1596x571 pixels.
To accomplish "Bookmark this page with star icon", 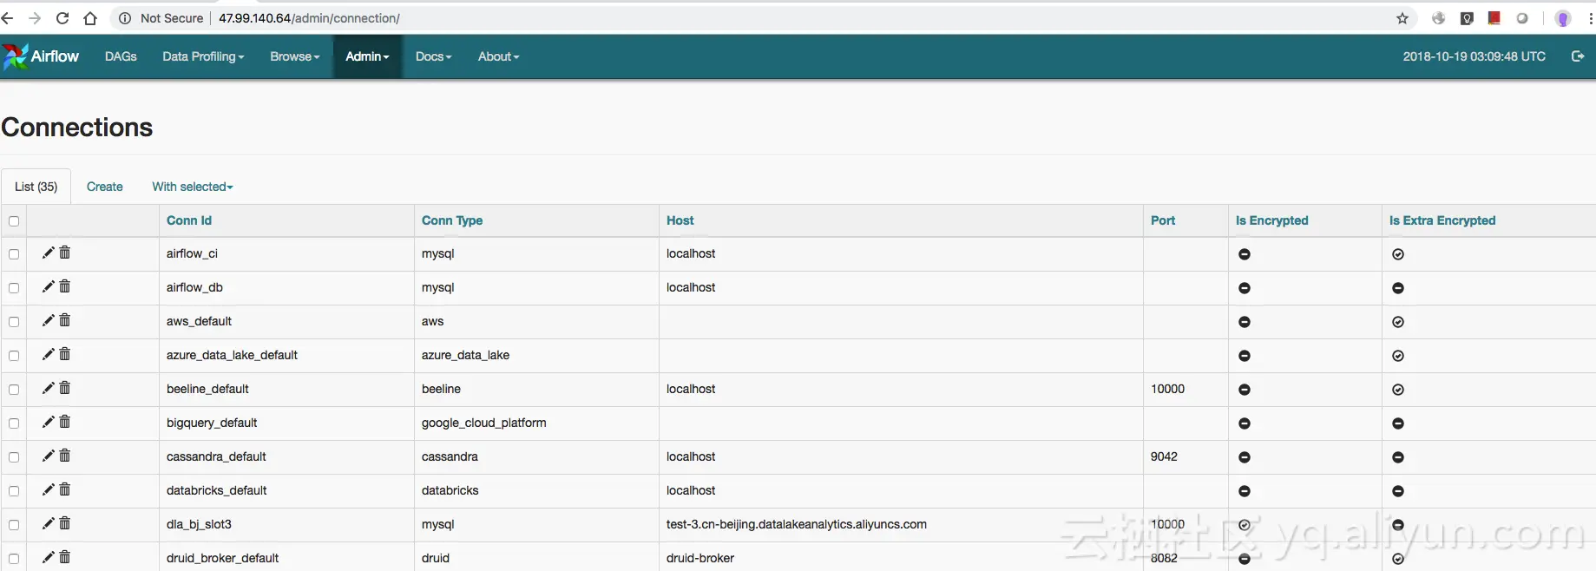I will tap(1402, 18).
